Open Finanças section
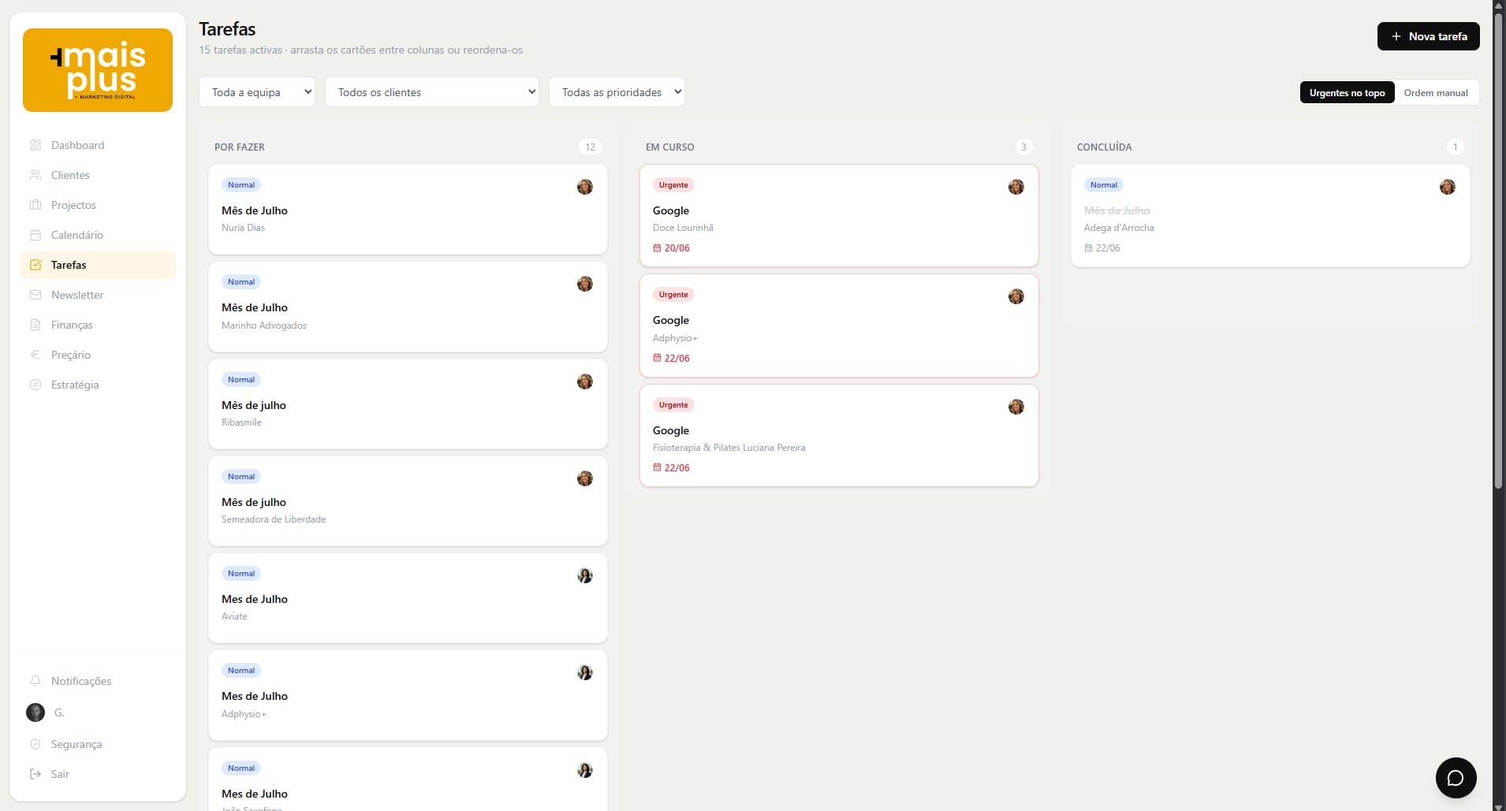The image size is (1506, 811). point(98,325)
